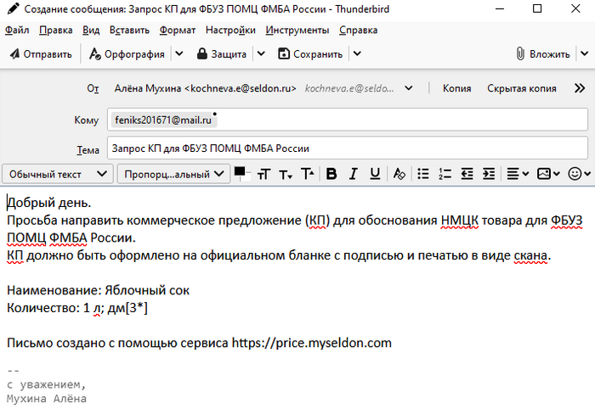Open the font family dropdown 'Пропорциональный'
Viewport: 595px width, 414px height.
pos(173,174)
